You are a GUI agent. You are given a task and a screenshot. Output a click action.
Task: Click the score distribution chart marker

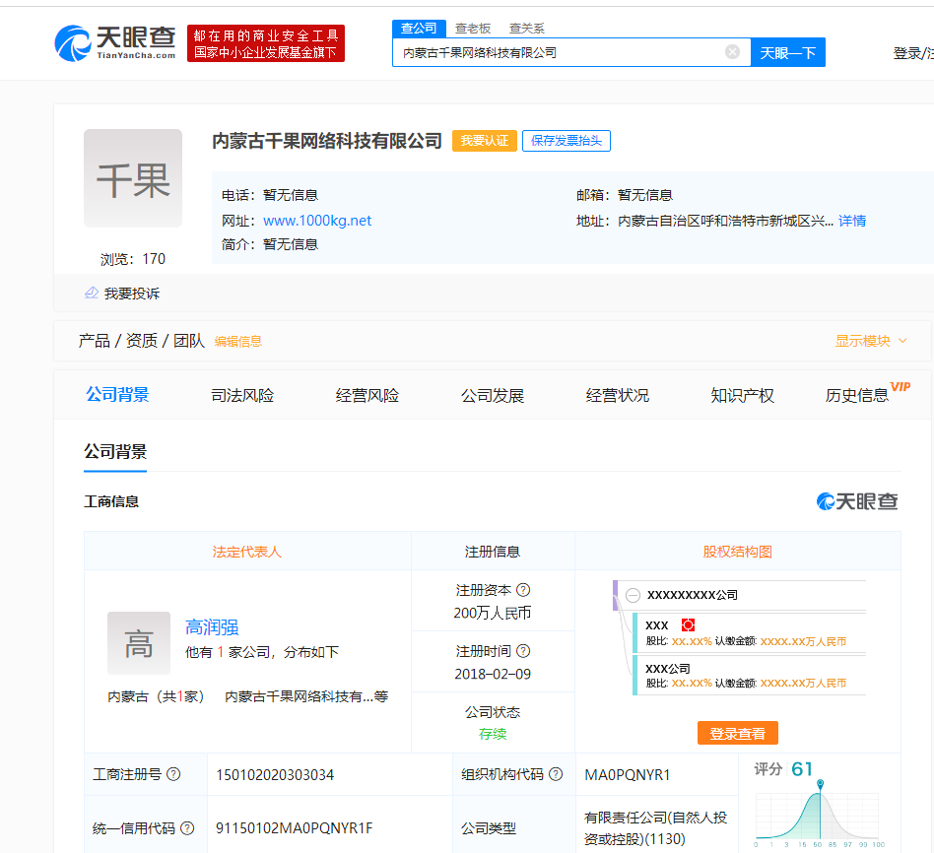821,783
